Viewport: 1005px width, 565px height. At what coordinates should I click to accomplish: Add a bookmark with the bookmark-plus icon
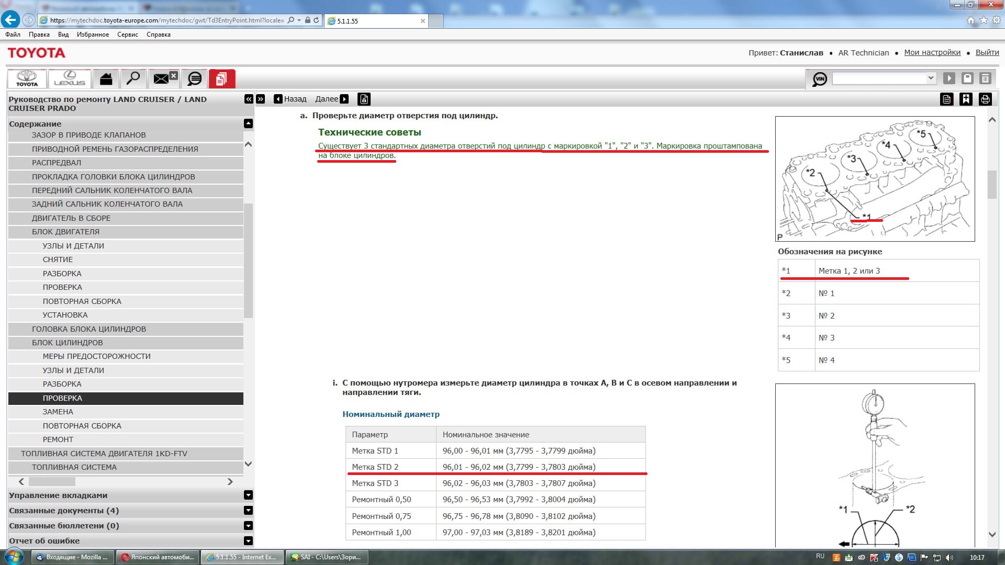pos(966,99)
